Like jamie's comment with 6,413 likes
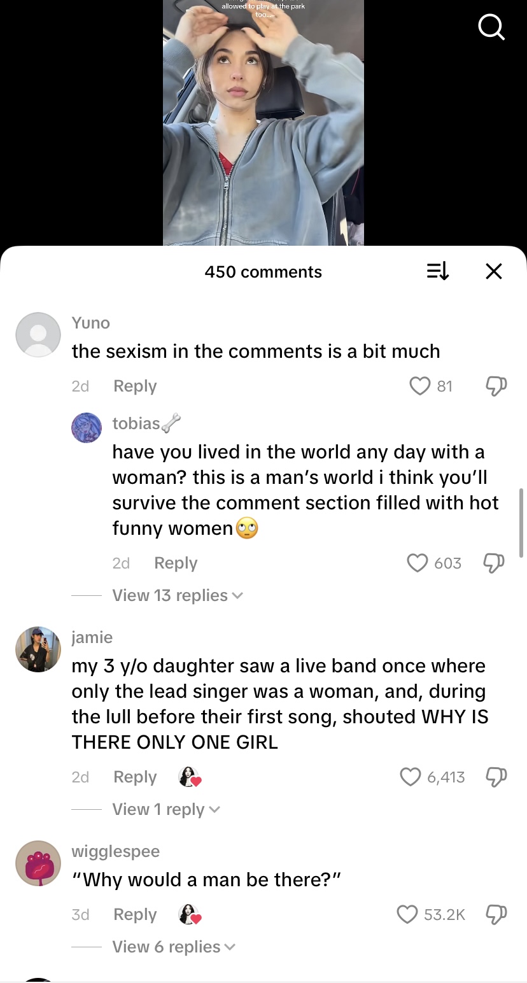This screenshot has width=527, height=983. pyautogui.click(x=411, y=777)
